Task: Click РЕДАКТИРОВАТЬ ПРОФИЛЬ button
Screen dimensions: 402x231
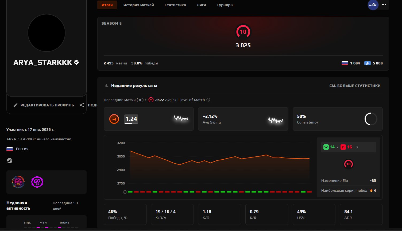Action: coord(44,105)
